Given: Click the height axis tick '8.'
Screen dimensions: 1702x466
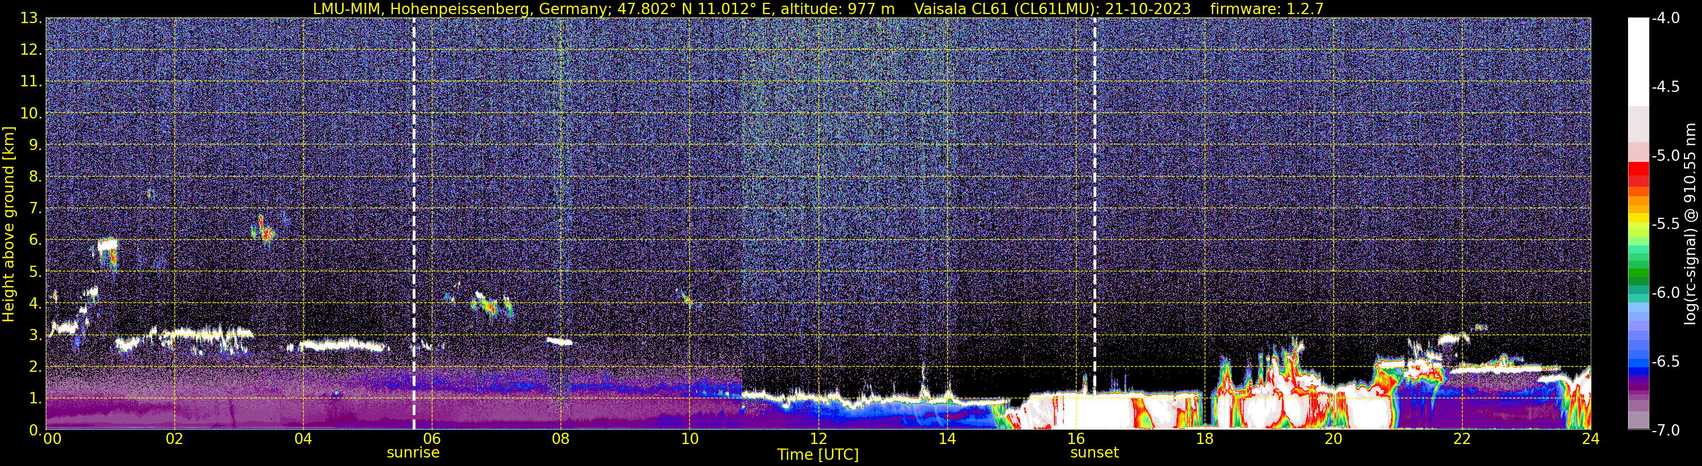Looking at the screenshot, I should pyautogui.click(x=35, y=176).
